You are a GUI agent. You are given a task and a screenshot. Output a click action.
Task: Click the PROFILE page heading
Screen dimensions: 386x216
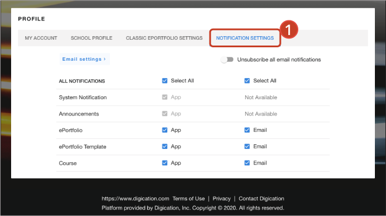32,19
